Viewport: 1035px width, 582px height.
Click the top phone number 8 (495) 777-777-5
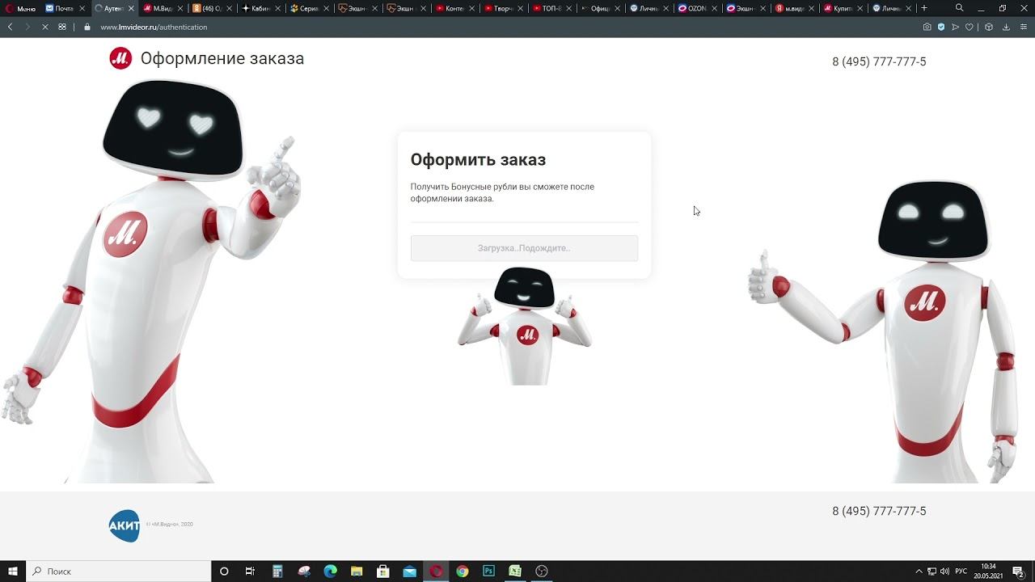pos(879,61)
